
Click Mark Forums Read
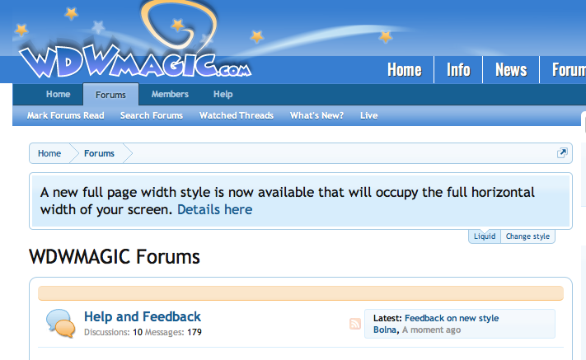pos(65,116)
